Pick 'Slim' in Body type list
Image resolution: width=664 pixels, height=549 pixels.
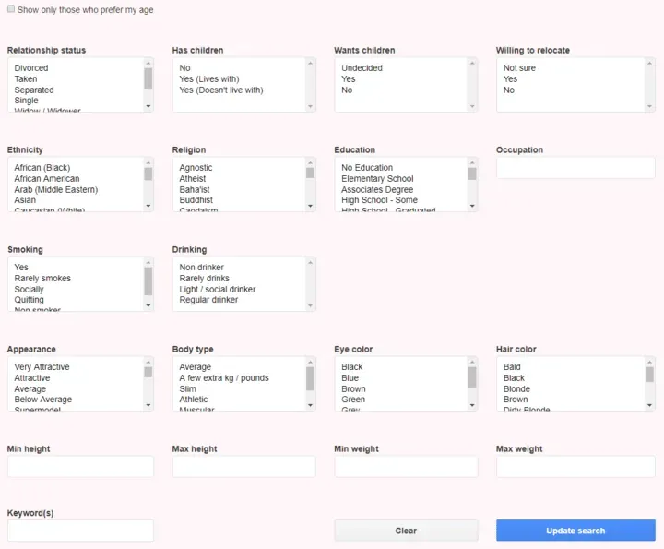tap(188, 389)
